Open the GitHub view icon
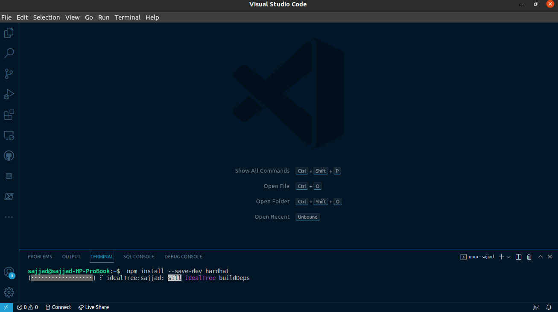558x312 pixels. [x=9, y=156]
